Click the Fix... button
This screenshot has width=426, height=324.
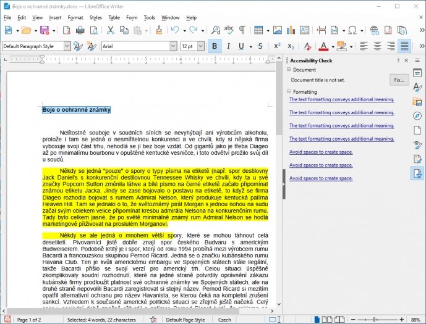(399, 80)
